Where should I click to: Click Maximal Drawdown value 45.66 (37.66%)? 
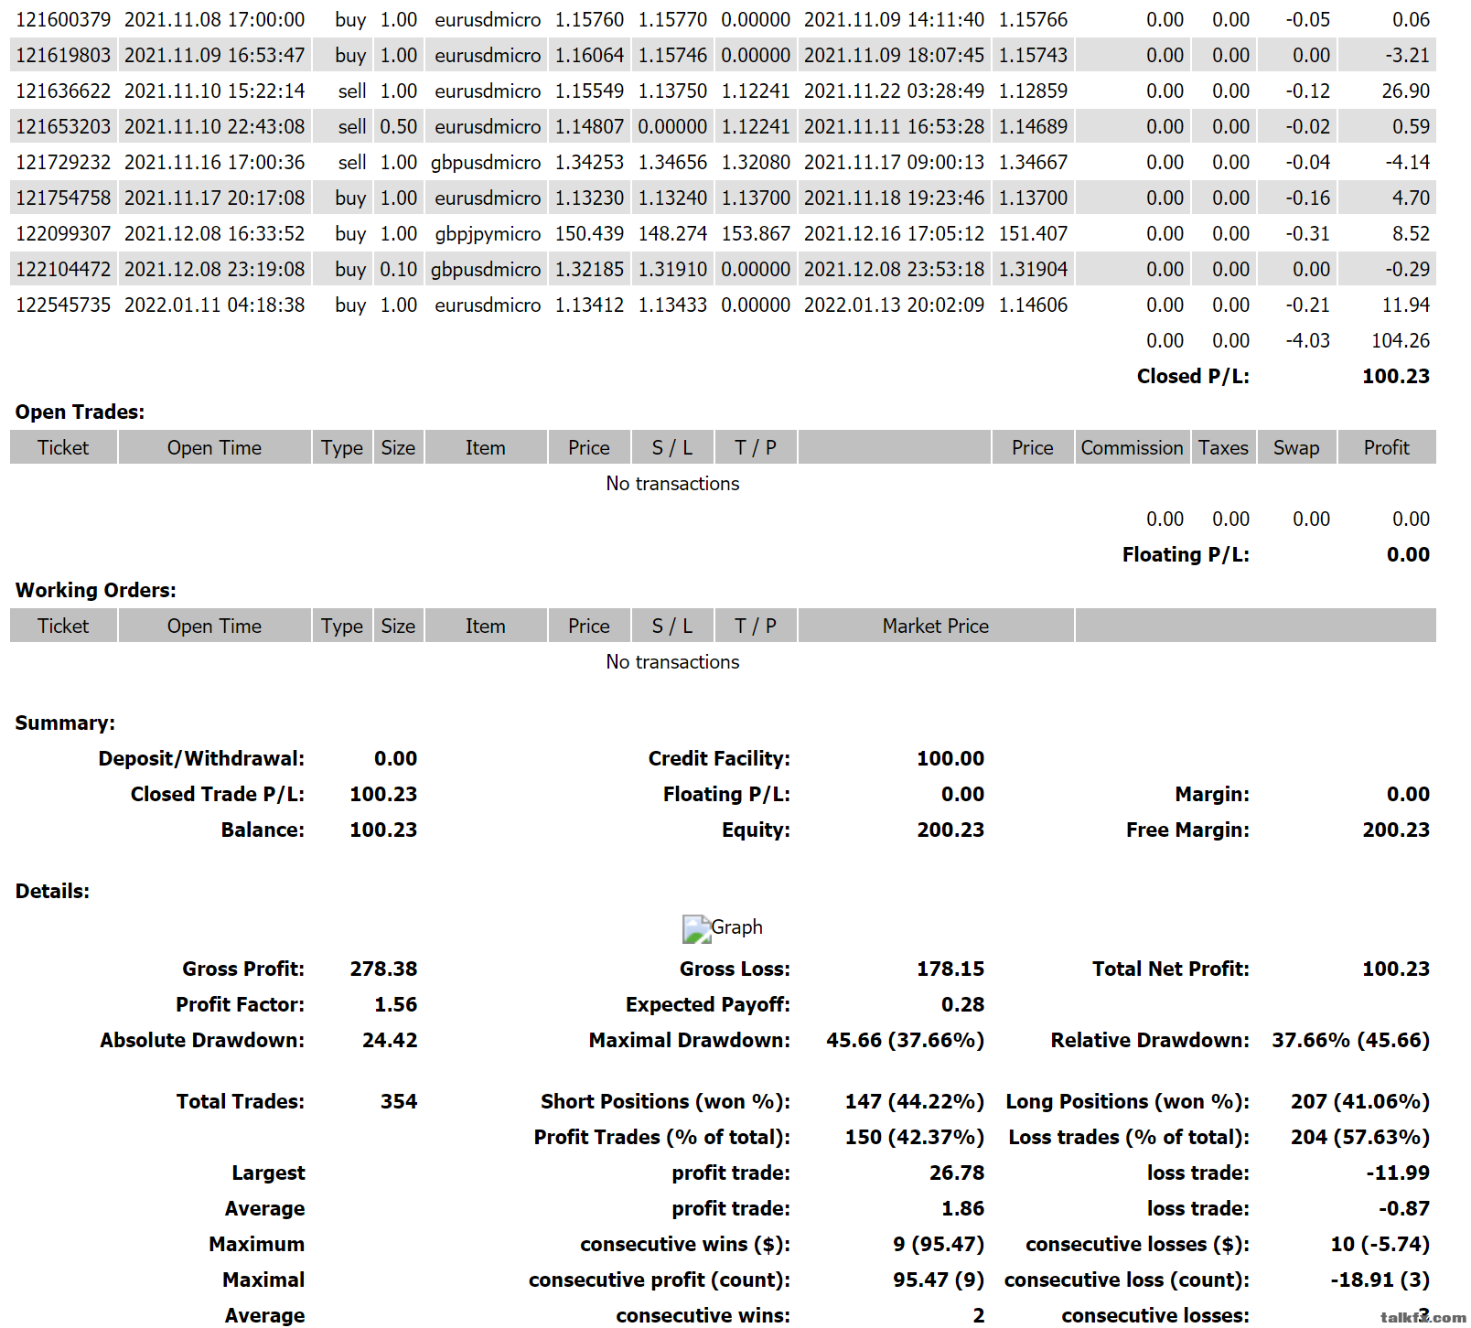coord(906,1040)
